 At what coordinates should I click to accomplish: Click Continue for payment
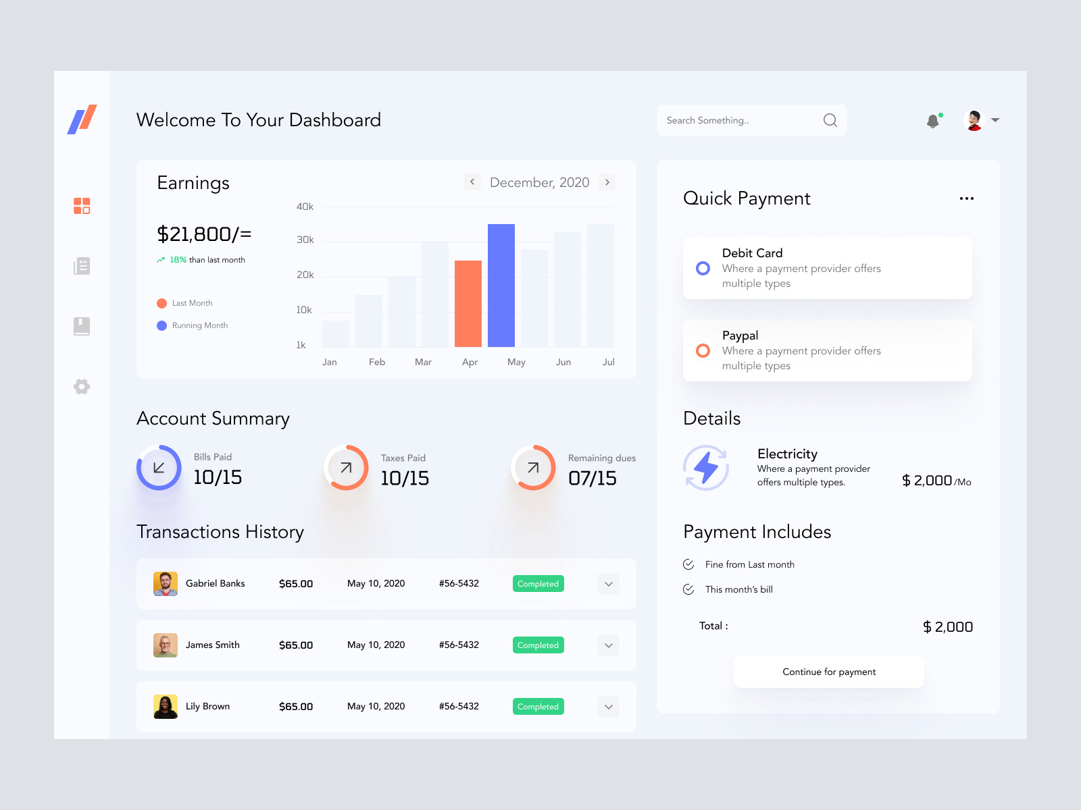coord(828,672)
